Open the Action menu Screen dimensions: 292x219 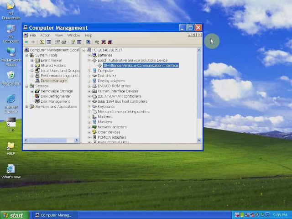[x=45, y=35]
